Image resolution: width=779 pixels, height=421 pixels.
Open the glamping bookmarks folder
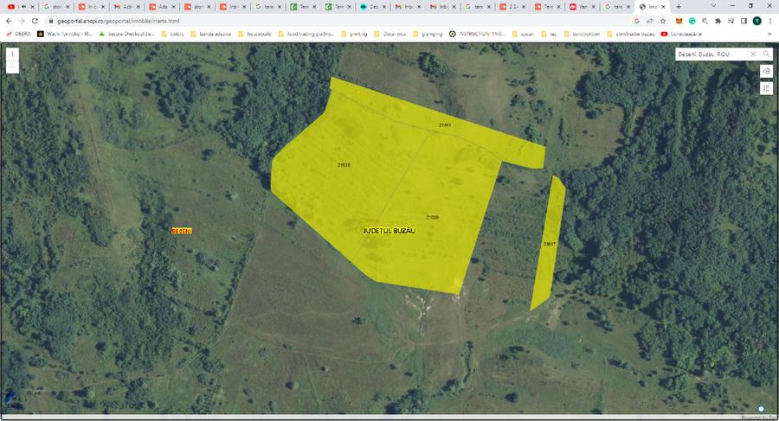click(429, 34)
